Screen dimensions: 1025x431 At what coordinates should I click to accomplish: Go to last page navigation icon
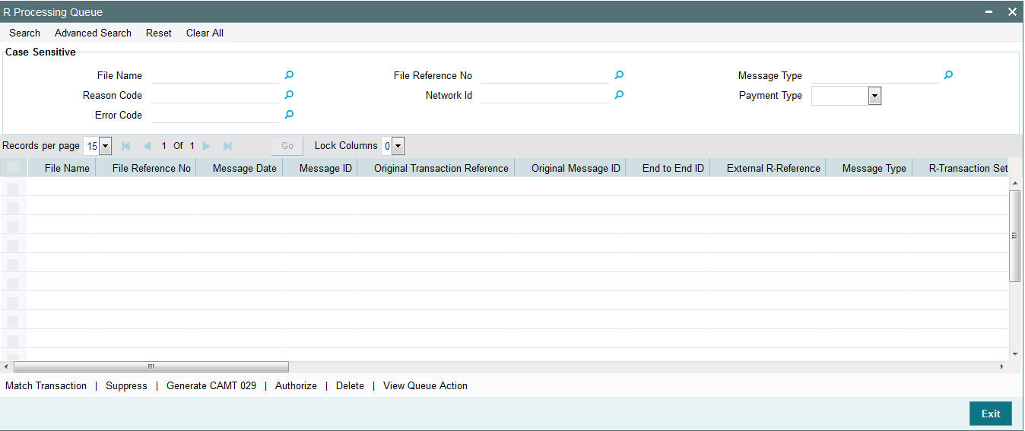(227, 146)
